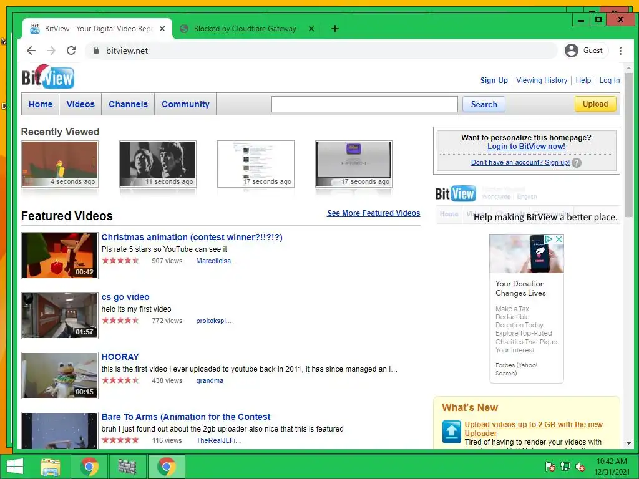Focus the video search input field
639x479 pixels.
click(x=364, y=104)
